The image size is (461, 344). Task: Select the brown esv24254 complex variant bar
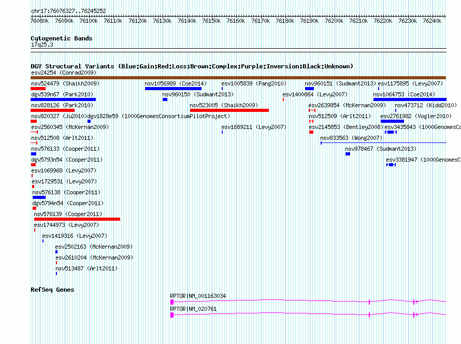(x=238, y=78)
